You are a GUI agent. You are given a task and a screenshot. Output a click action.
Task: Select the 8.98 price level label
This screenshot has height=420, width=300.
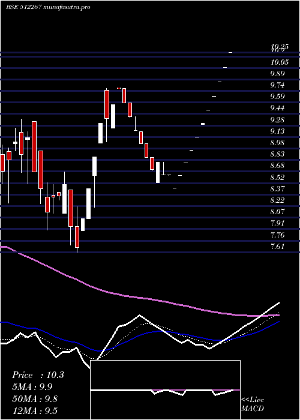277,143
